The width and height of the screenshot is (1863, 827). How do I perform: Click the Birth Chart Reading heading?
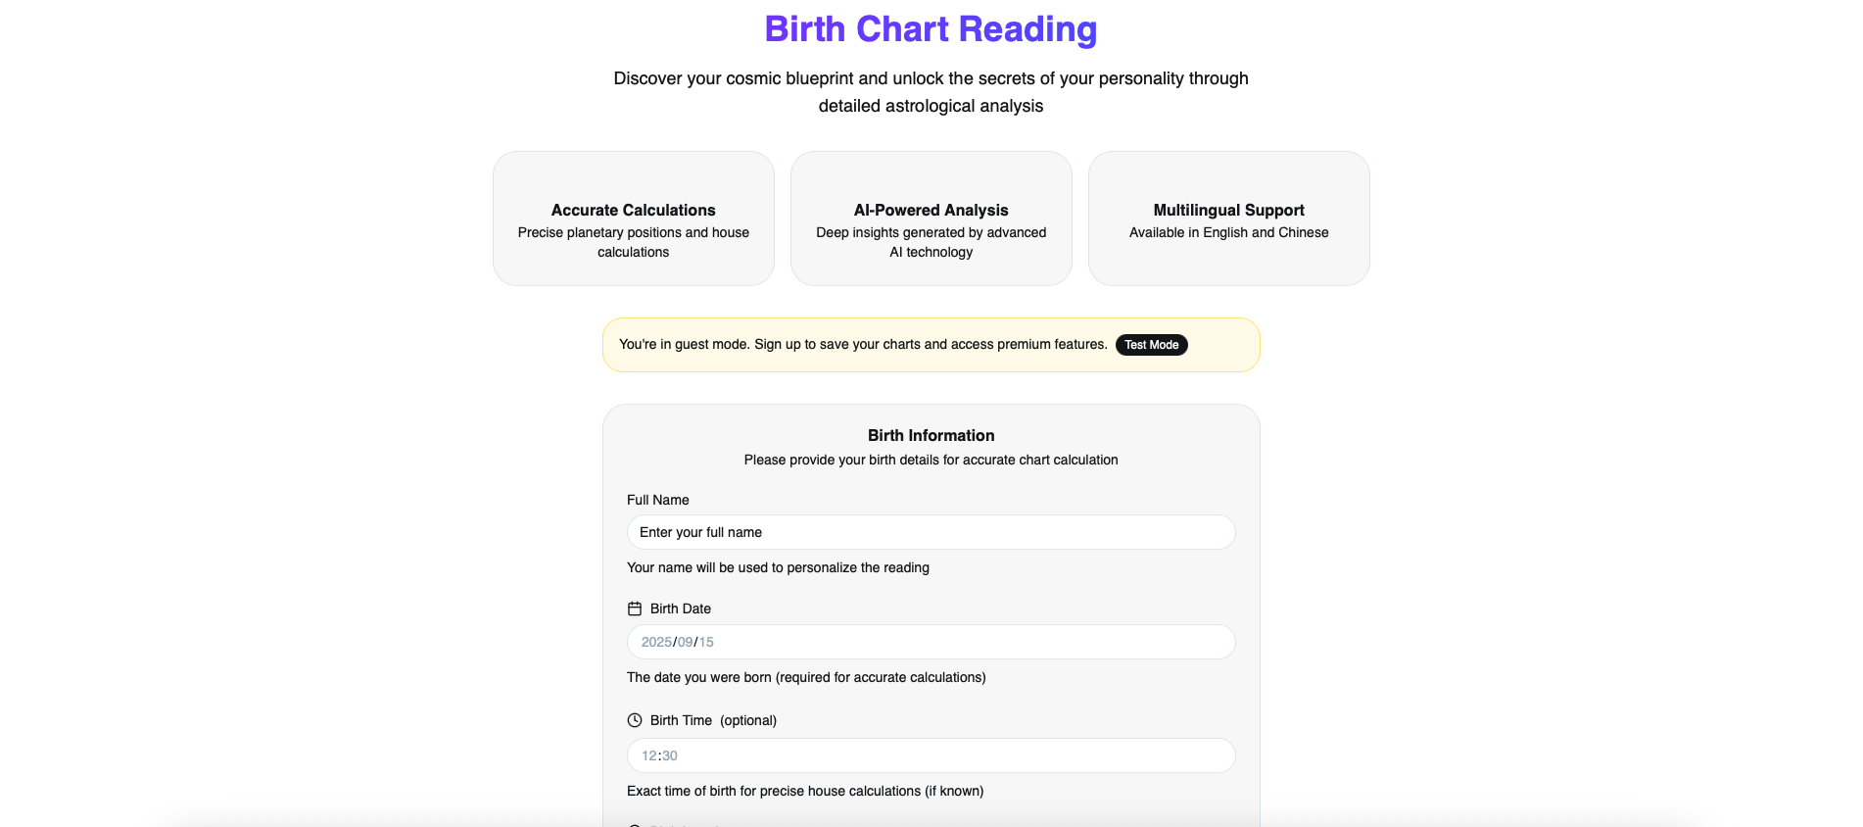[x=931, y=29]
